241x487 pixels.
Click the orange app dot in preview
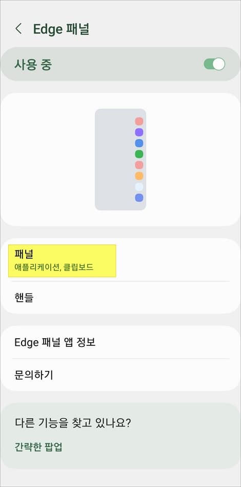(139, 176)
